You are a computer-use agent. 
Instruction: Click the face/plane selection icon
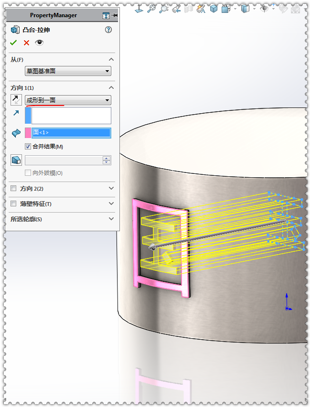click(x=16, y=133)
